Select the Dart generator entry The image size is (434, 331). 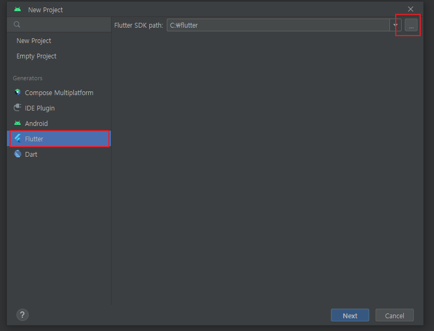59,154
